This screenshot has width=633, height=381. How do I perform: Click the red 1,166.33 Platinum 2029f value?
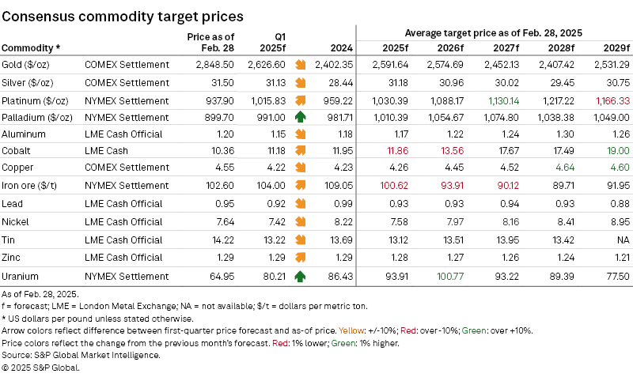[x=608, y=100]
